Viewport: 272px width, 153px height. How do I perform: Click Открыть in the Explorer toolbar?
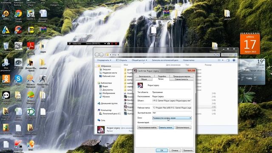click(122, 60)
